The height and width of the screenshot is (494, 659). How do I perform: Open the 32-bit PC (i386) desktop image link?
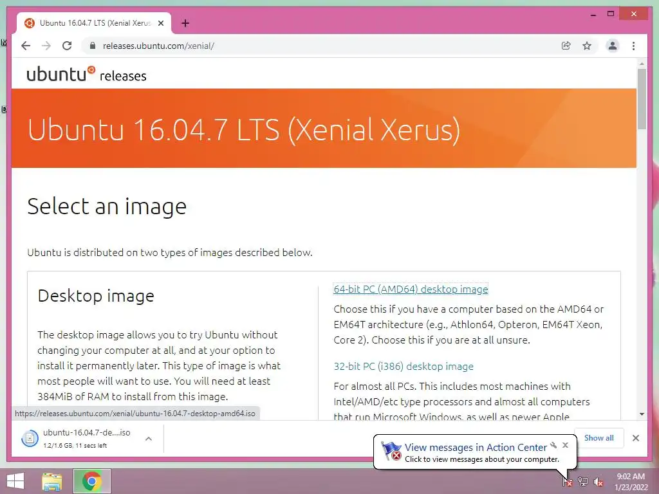click(404, 366)
